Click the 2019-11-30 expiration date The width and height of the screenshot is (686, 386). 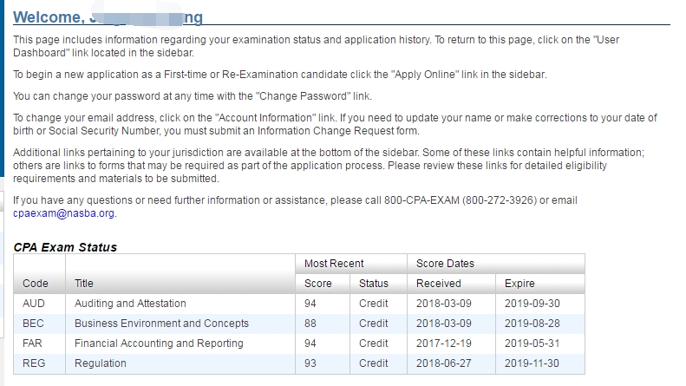(x=530, y=363)
